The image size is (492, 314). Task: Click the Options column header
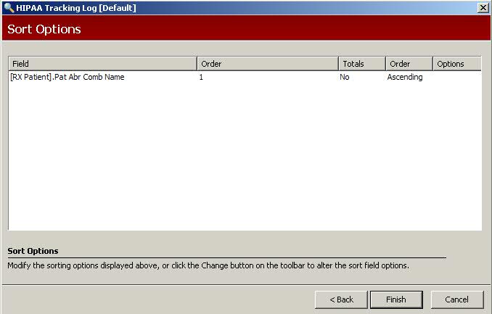pos(456,64)
